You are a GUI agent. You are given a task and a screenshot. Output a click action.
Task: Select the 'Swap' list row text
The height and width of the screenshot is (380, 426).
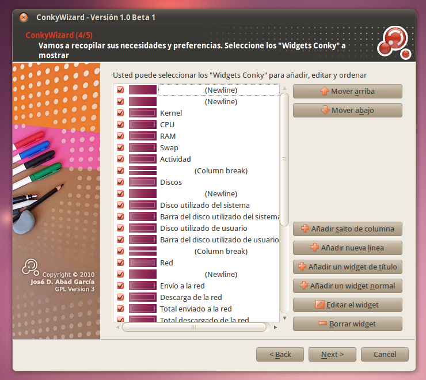169,147
